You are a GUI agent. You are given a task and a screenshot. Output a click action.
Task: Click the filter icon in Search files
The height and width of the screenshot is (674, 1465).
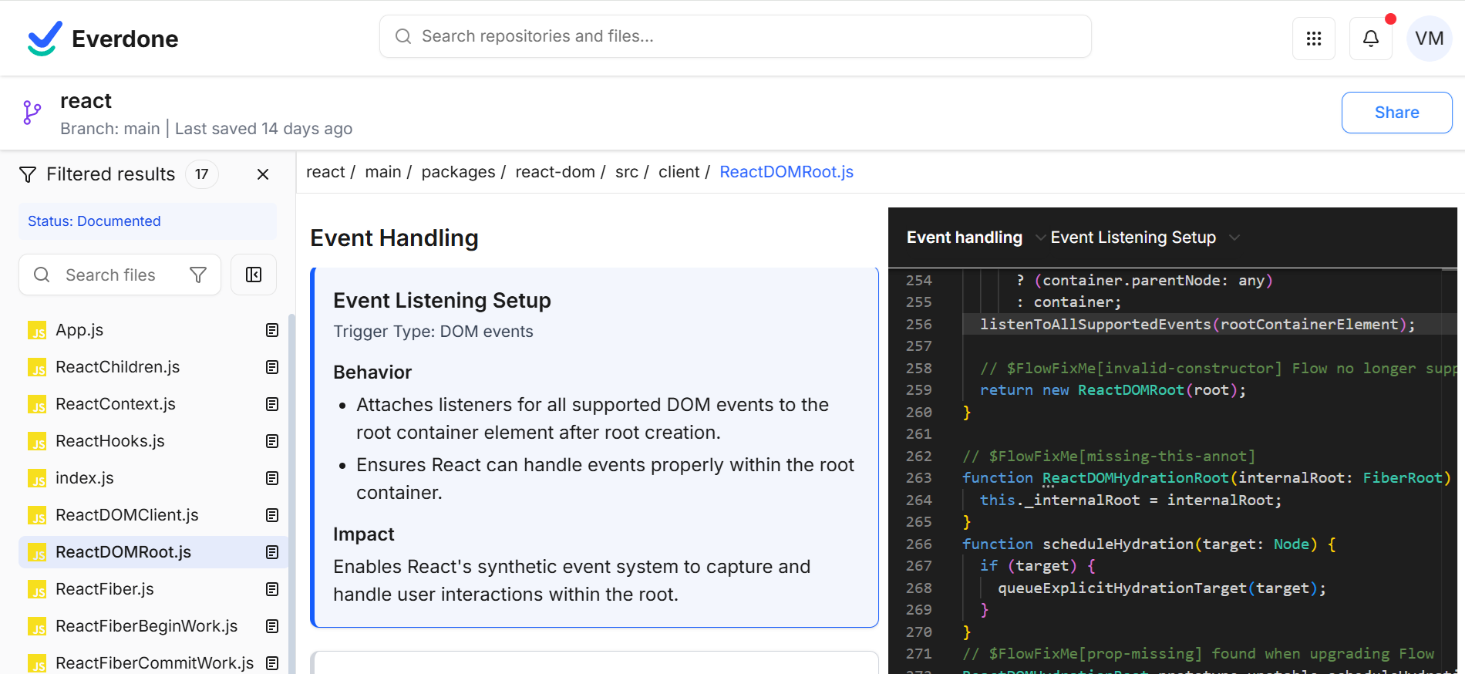click(198, 275)
